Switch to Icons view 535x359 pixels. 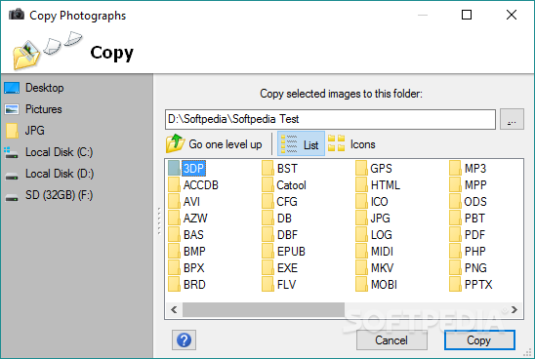[351, 143]
